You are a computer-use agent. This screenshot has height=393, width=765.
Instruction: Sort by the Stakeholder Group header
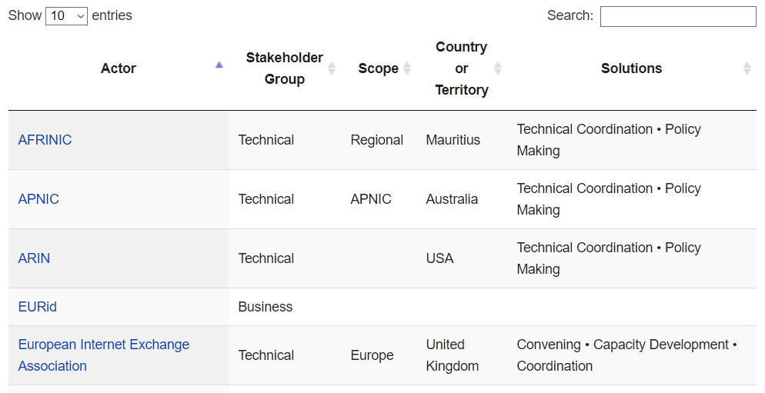coord(284,68)
